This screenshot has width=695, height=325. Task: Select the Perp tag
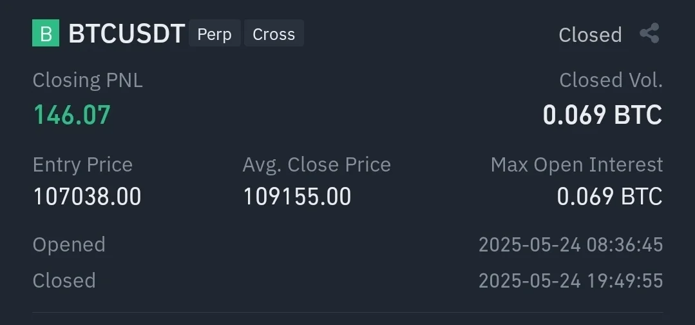pos(214,34)
